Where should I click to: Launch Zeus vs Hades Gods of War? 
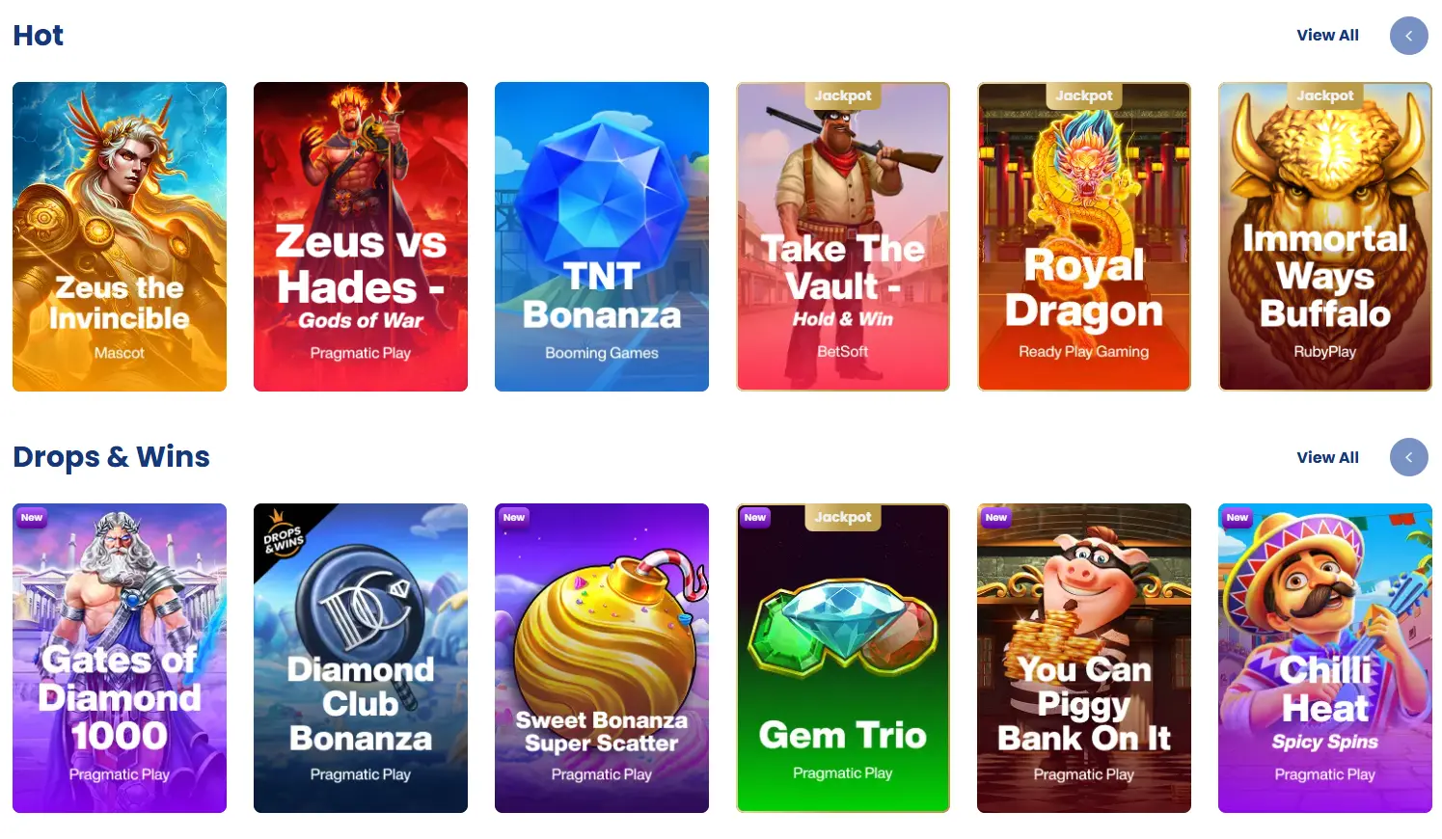point(361,236)
